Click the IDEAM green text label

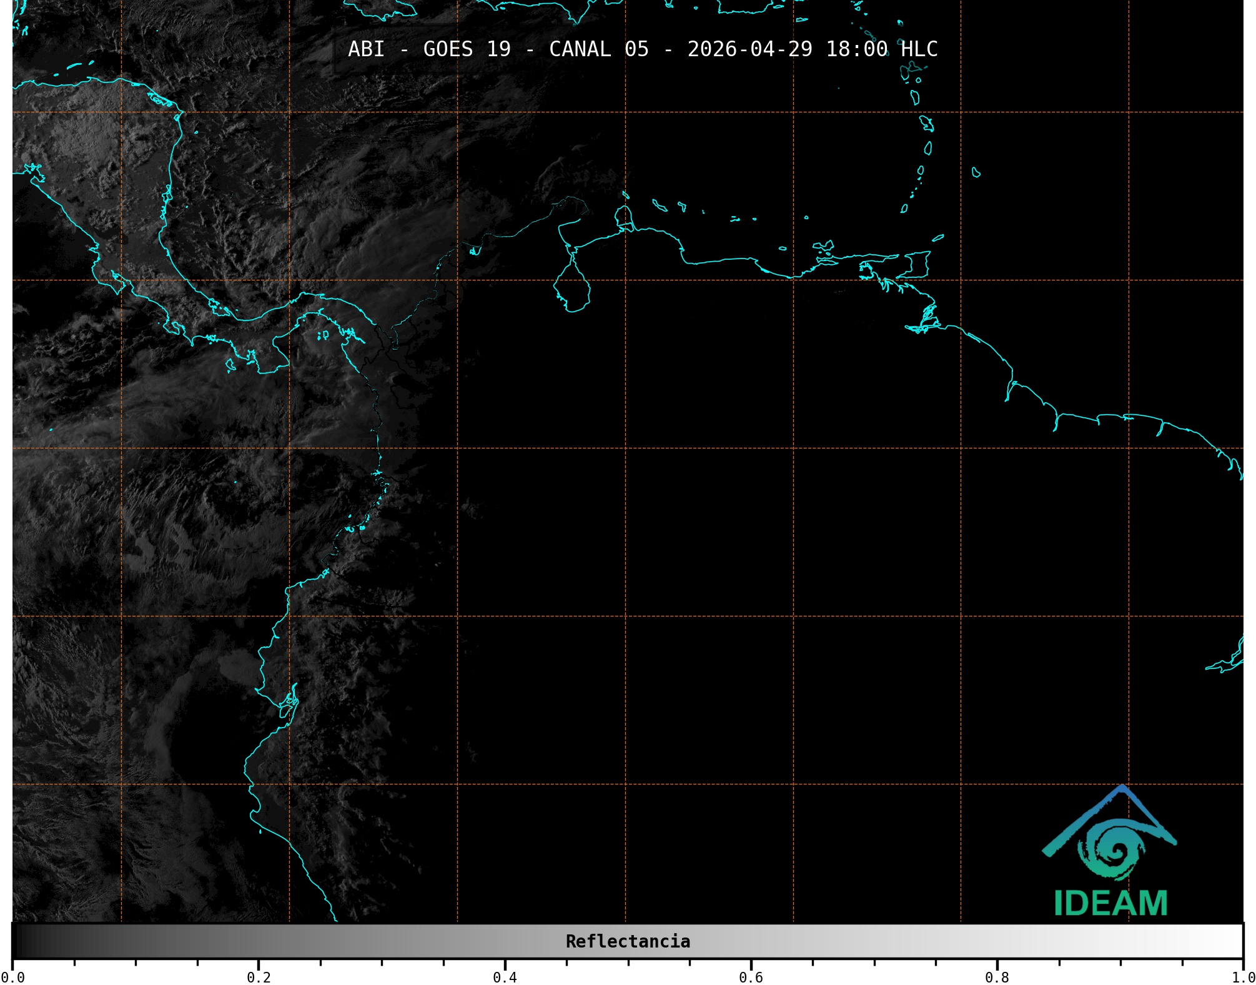(1110, 904)
